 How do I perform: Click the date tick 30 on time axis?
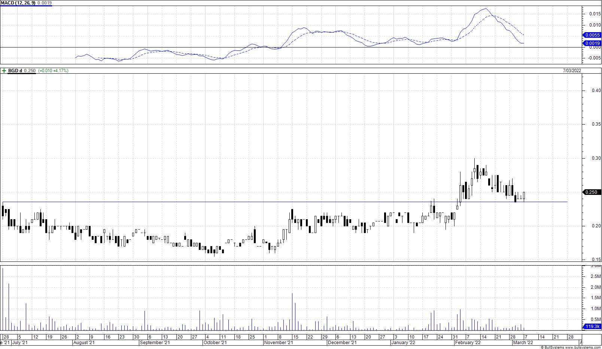[x=137, y=337]
